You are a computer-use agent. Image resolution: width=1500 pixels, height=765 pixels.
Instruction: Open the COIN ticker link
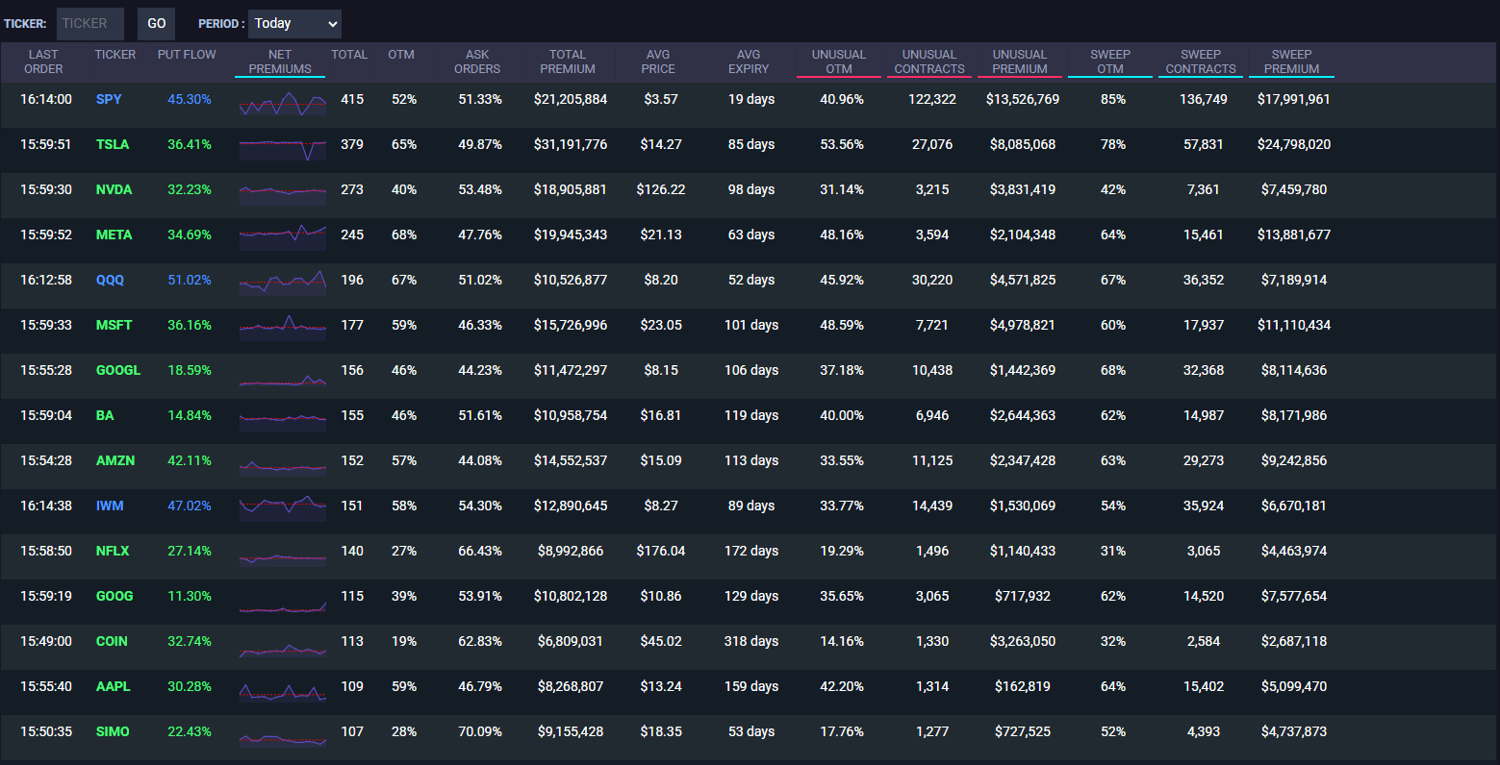pyautogui.click(x=112, y=641)
